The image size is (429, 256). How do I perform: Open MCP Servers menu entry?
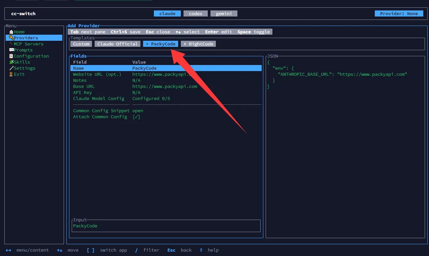(29, 44)
